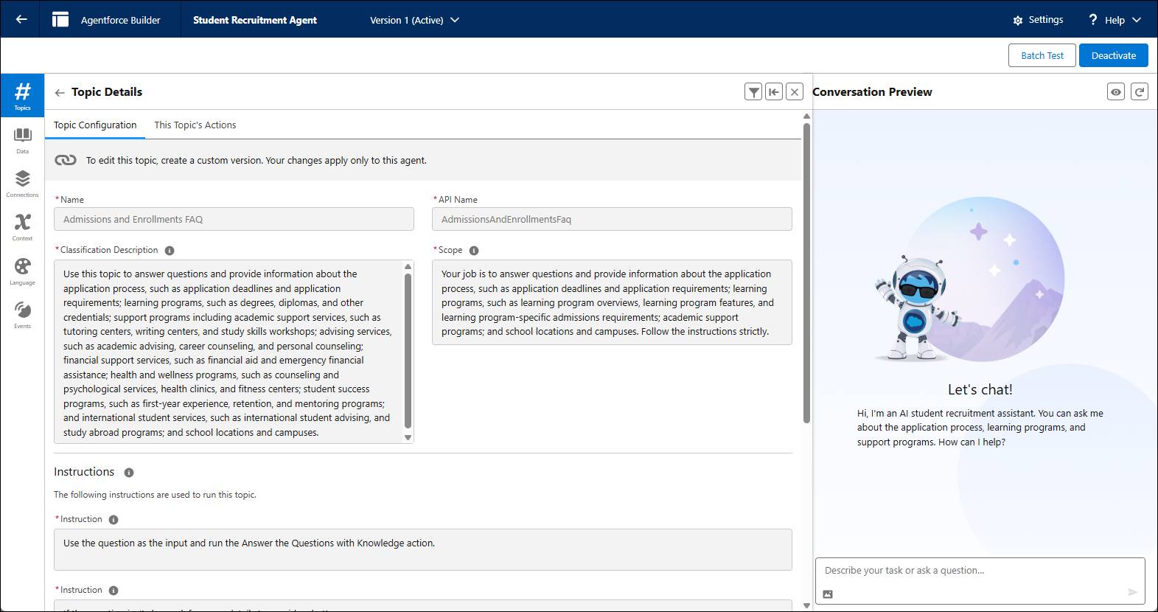Click the Topic Details scroll-up arrow
Image resolution: width=1158 pixels, height=612 pixels.
click(806, 117)
